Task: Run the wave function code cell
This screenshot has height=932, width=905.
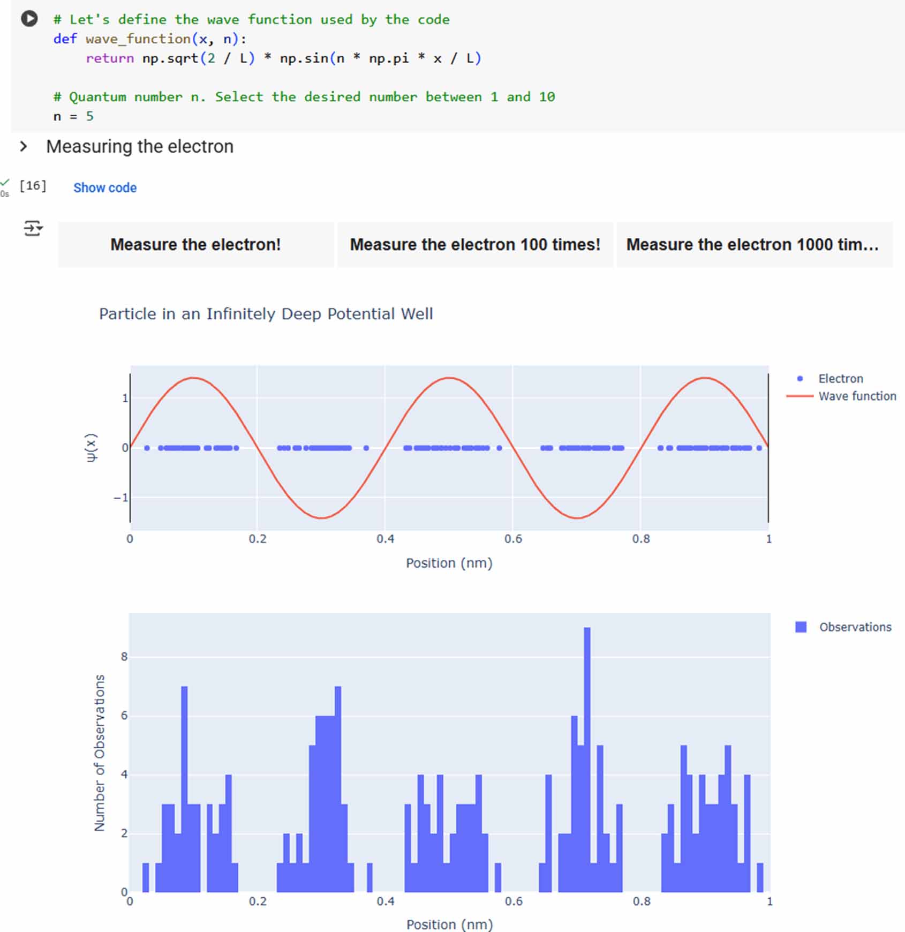Action: (29, 19)
